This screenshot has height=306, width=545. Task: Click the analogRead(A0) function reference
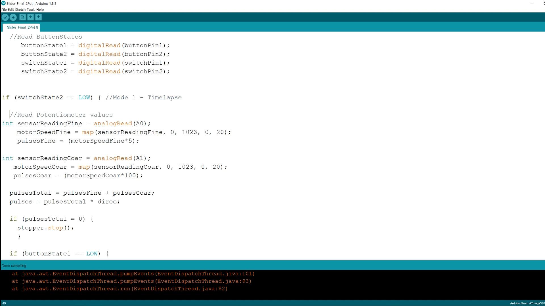(112, 123)
